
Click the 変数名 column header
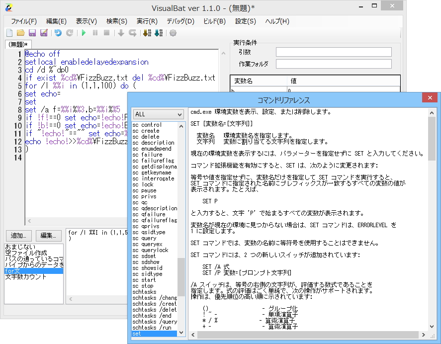click(x=259, y=81)
